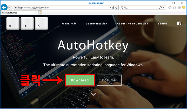
Task: Click the scroll-down chevron arrow
Action: pyautogui.click(x=94, y=94)
